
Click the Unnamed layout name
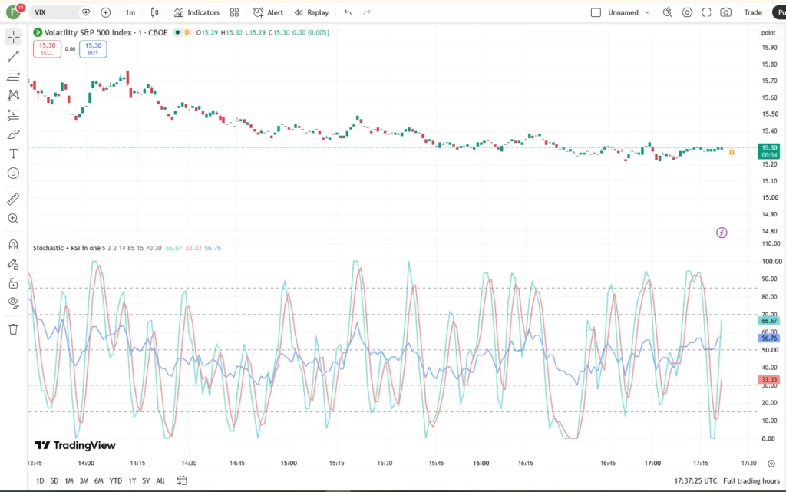tap(623, 12)
